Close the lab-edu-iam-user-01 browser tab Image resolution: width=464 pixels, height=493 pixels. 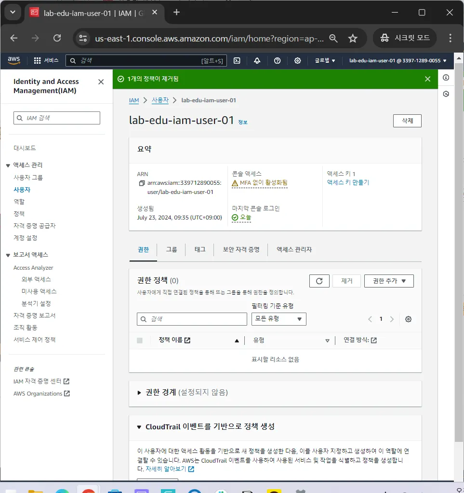[x=155, y=12]
